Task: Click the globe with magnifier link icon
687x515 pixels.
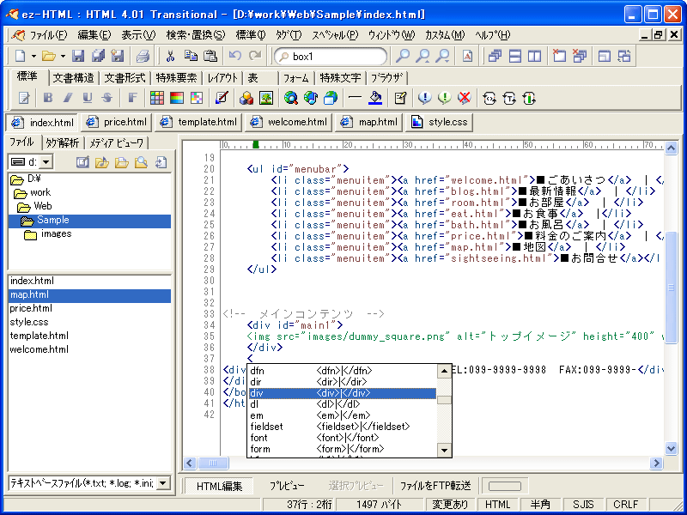Action: (x=291, y=98)
